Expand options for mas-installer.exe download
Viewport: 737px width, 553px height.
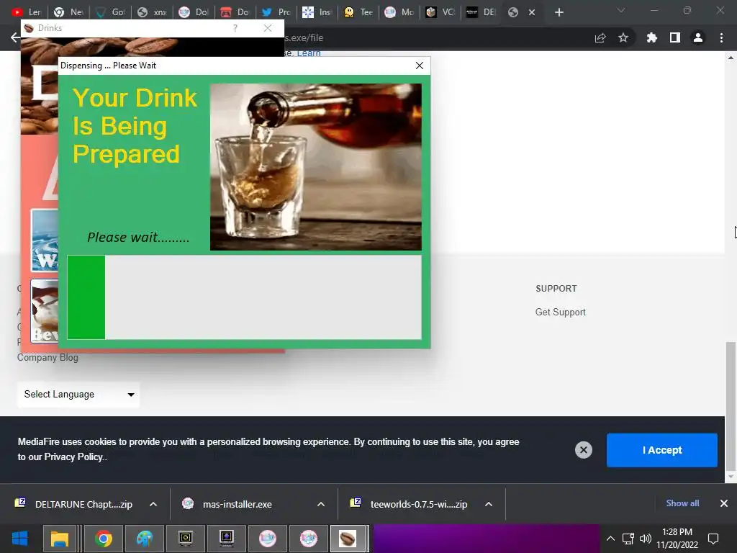(x=321, y=504)
